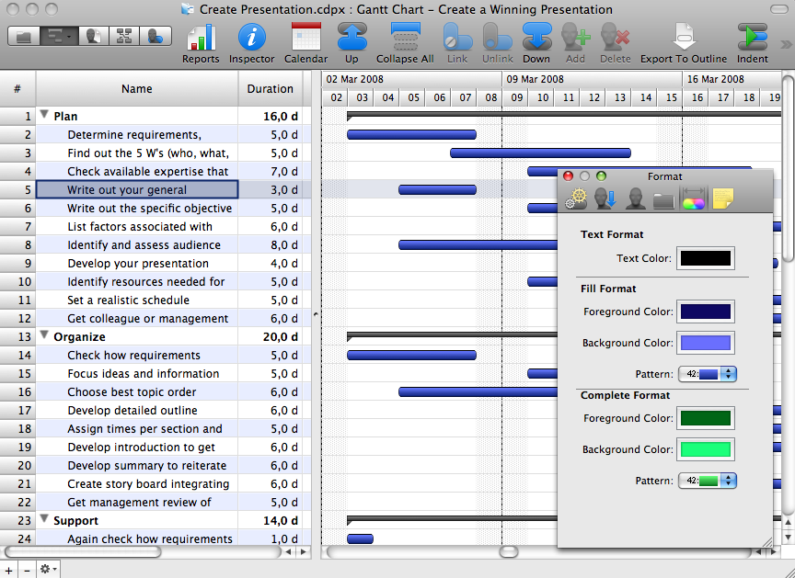
Task: Collapse the Organize task group
Action: coord(44,336)
